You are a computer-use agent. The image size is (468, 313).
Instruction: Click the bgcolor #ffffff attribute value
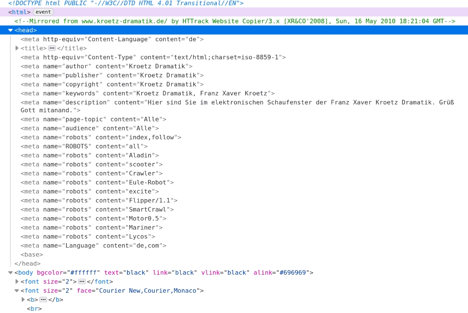tap(84, 273)
